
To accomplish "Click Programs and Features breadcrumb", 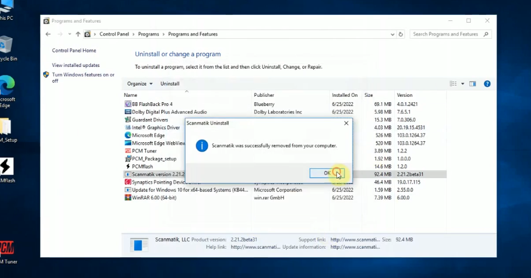I will 193,34.
